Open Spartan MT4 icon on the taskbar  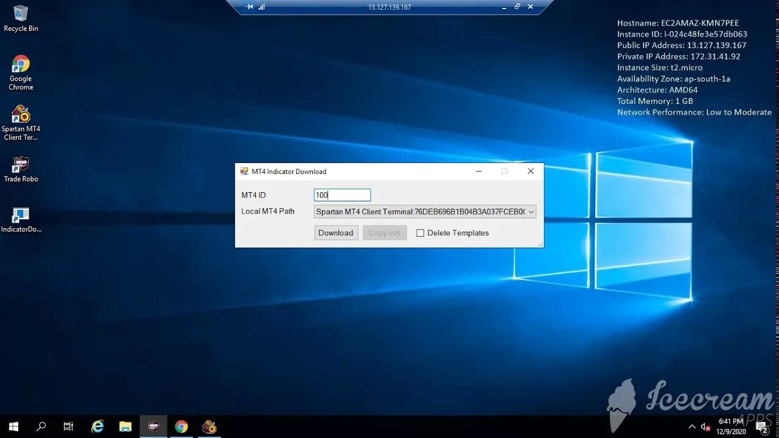click(x=209, y=426)
